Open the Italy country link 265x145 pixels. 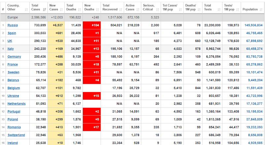[11, 49]
